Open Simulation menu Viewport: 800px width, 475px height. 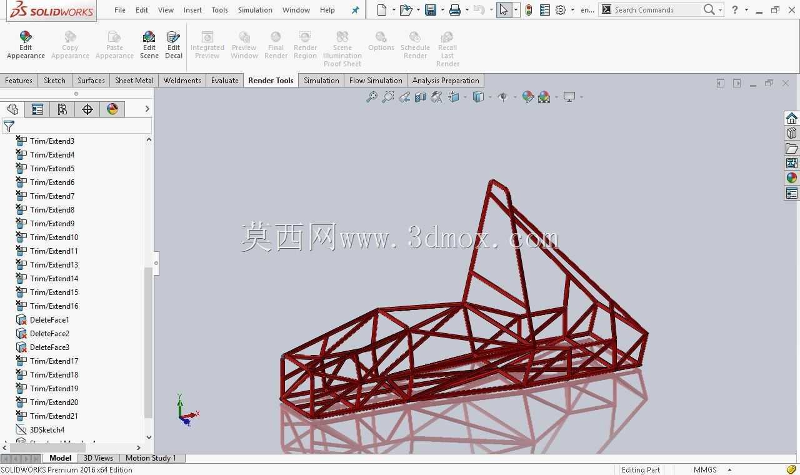pos(255,10)
